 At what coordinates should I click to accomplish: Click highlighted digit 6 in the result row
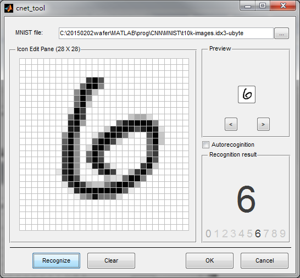258,233
